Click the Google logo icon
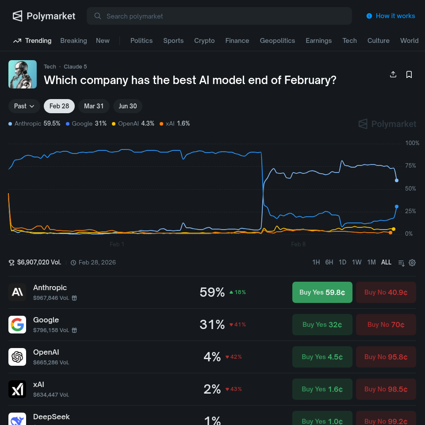425x425 pixels. (17, 325)
